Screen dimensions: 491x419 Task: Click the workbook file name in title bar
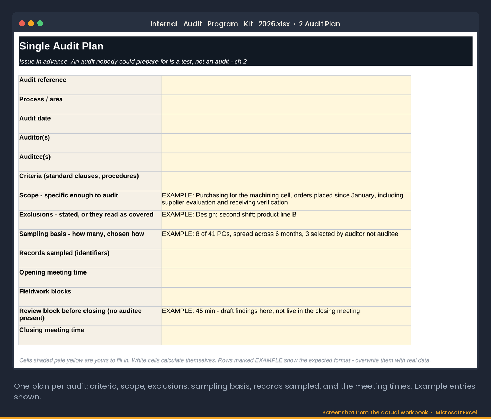coord(220,24)
